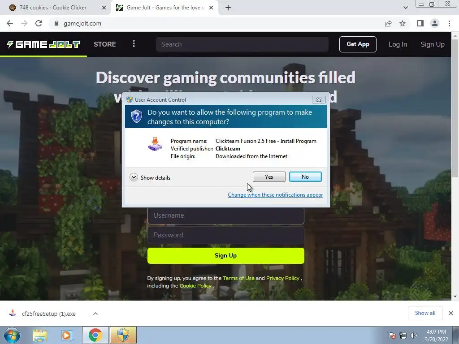Screen dimensions: 459x344
Task: Close the downloads bar
Action: click(x=451, y=313)
